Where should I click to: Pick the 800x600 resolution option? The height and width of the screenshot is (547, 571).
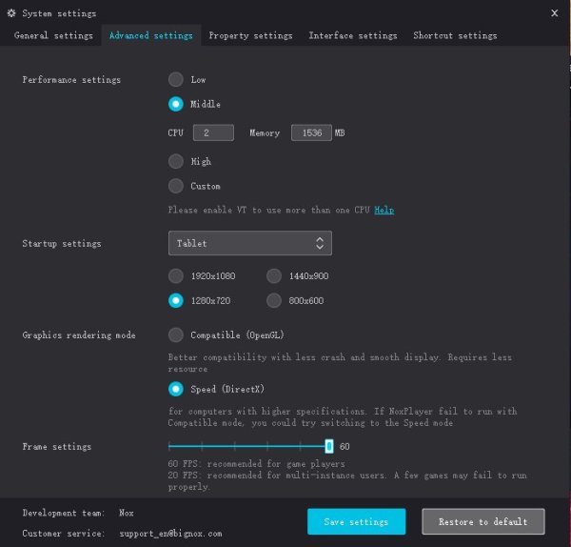pos(274,301)
